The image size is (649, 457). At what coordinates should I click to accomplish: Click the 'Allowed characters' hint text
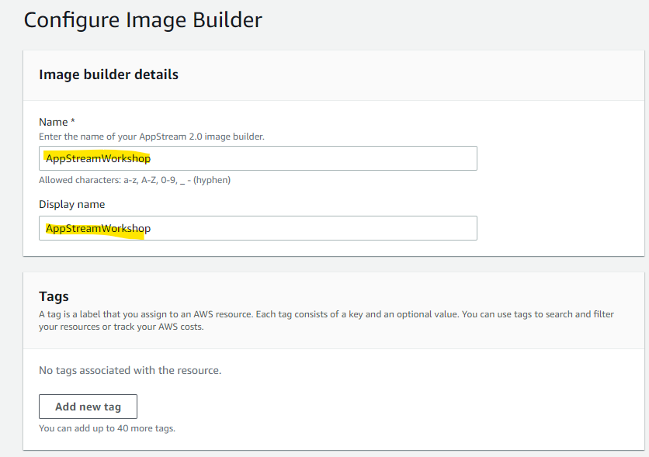tap(134, 180)
